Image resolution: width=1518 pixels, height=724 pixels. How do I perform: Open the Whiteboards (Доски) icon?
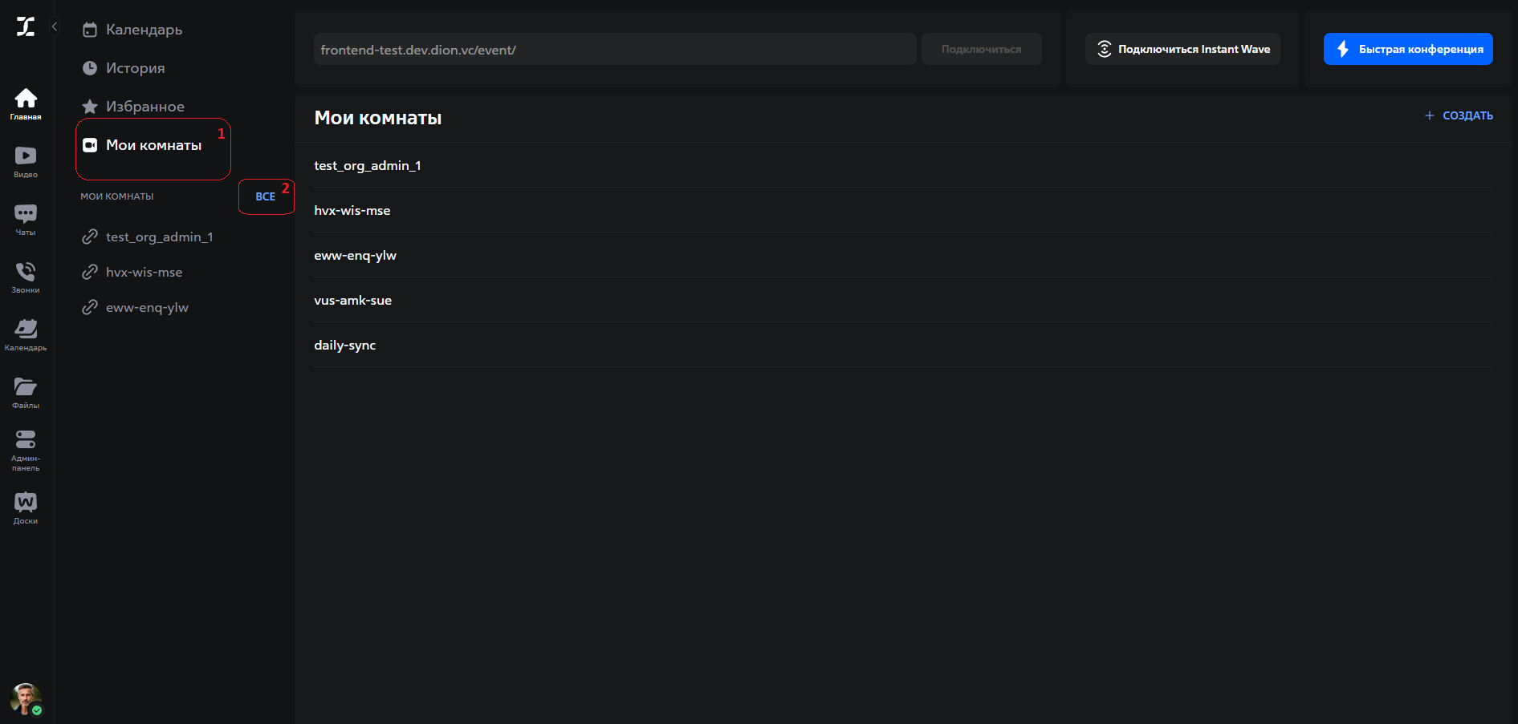[26, 508]
